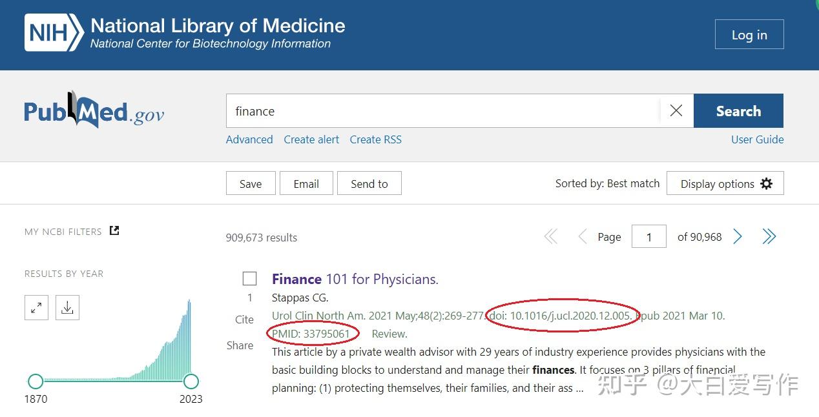Click Cite for the Stappas article
The height and width of the screenshot is (417, 819).
244,320
